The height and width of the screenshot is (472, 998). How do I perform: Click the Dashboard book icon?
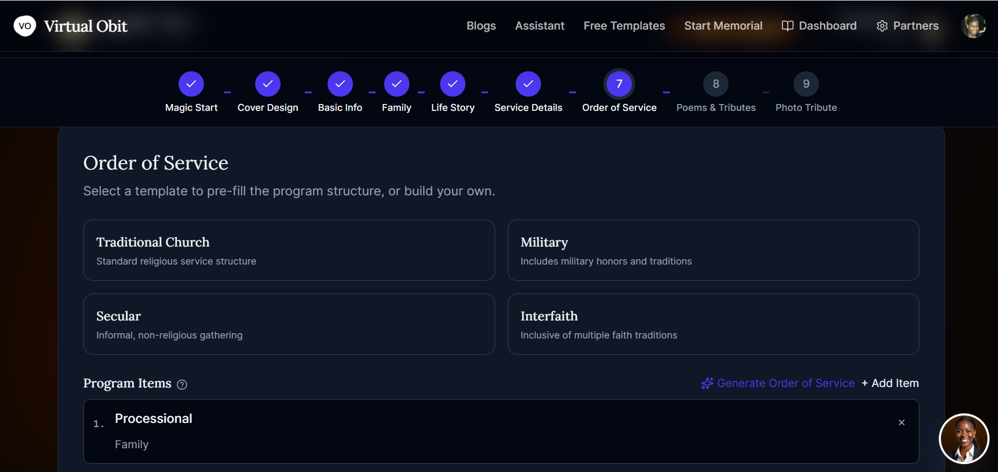787,26
